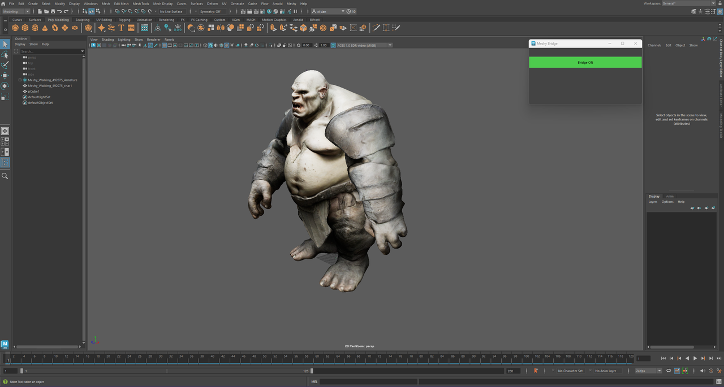Open the 'xi dan' account dropdown
724x387 pixels.
coord(328,11)
